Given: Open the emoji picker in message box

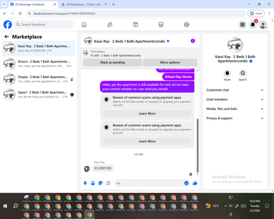Looking at the screenshot, I should pyautogui.click(x=186, y=183).
